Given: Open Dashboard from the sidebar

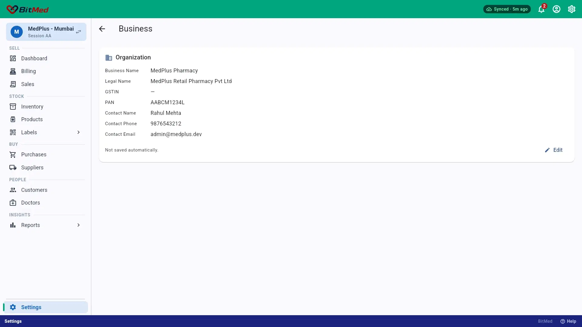Looking at the screenshot, I should coord(45,58).
